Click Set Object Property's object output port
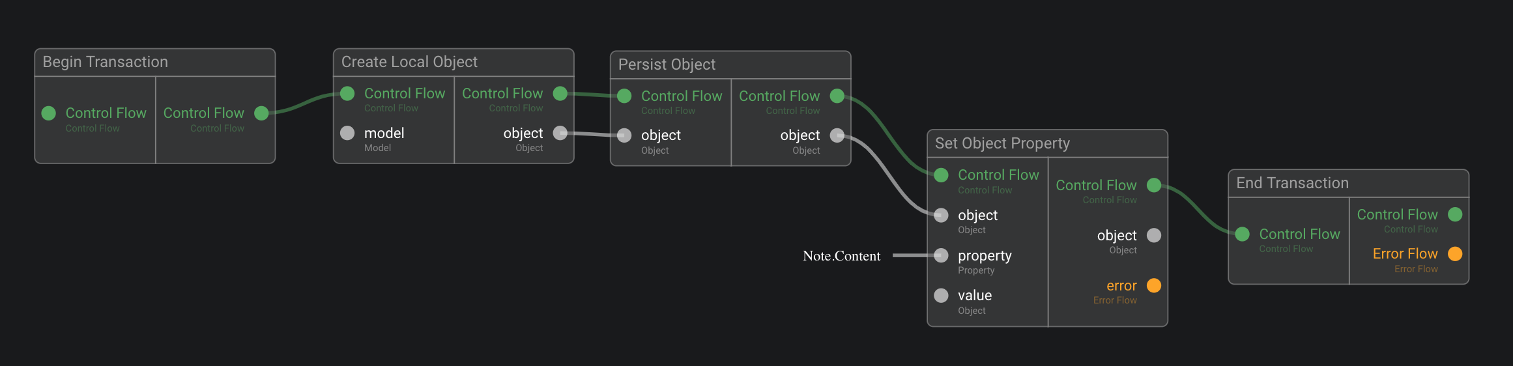 [1153, 236]
